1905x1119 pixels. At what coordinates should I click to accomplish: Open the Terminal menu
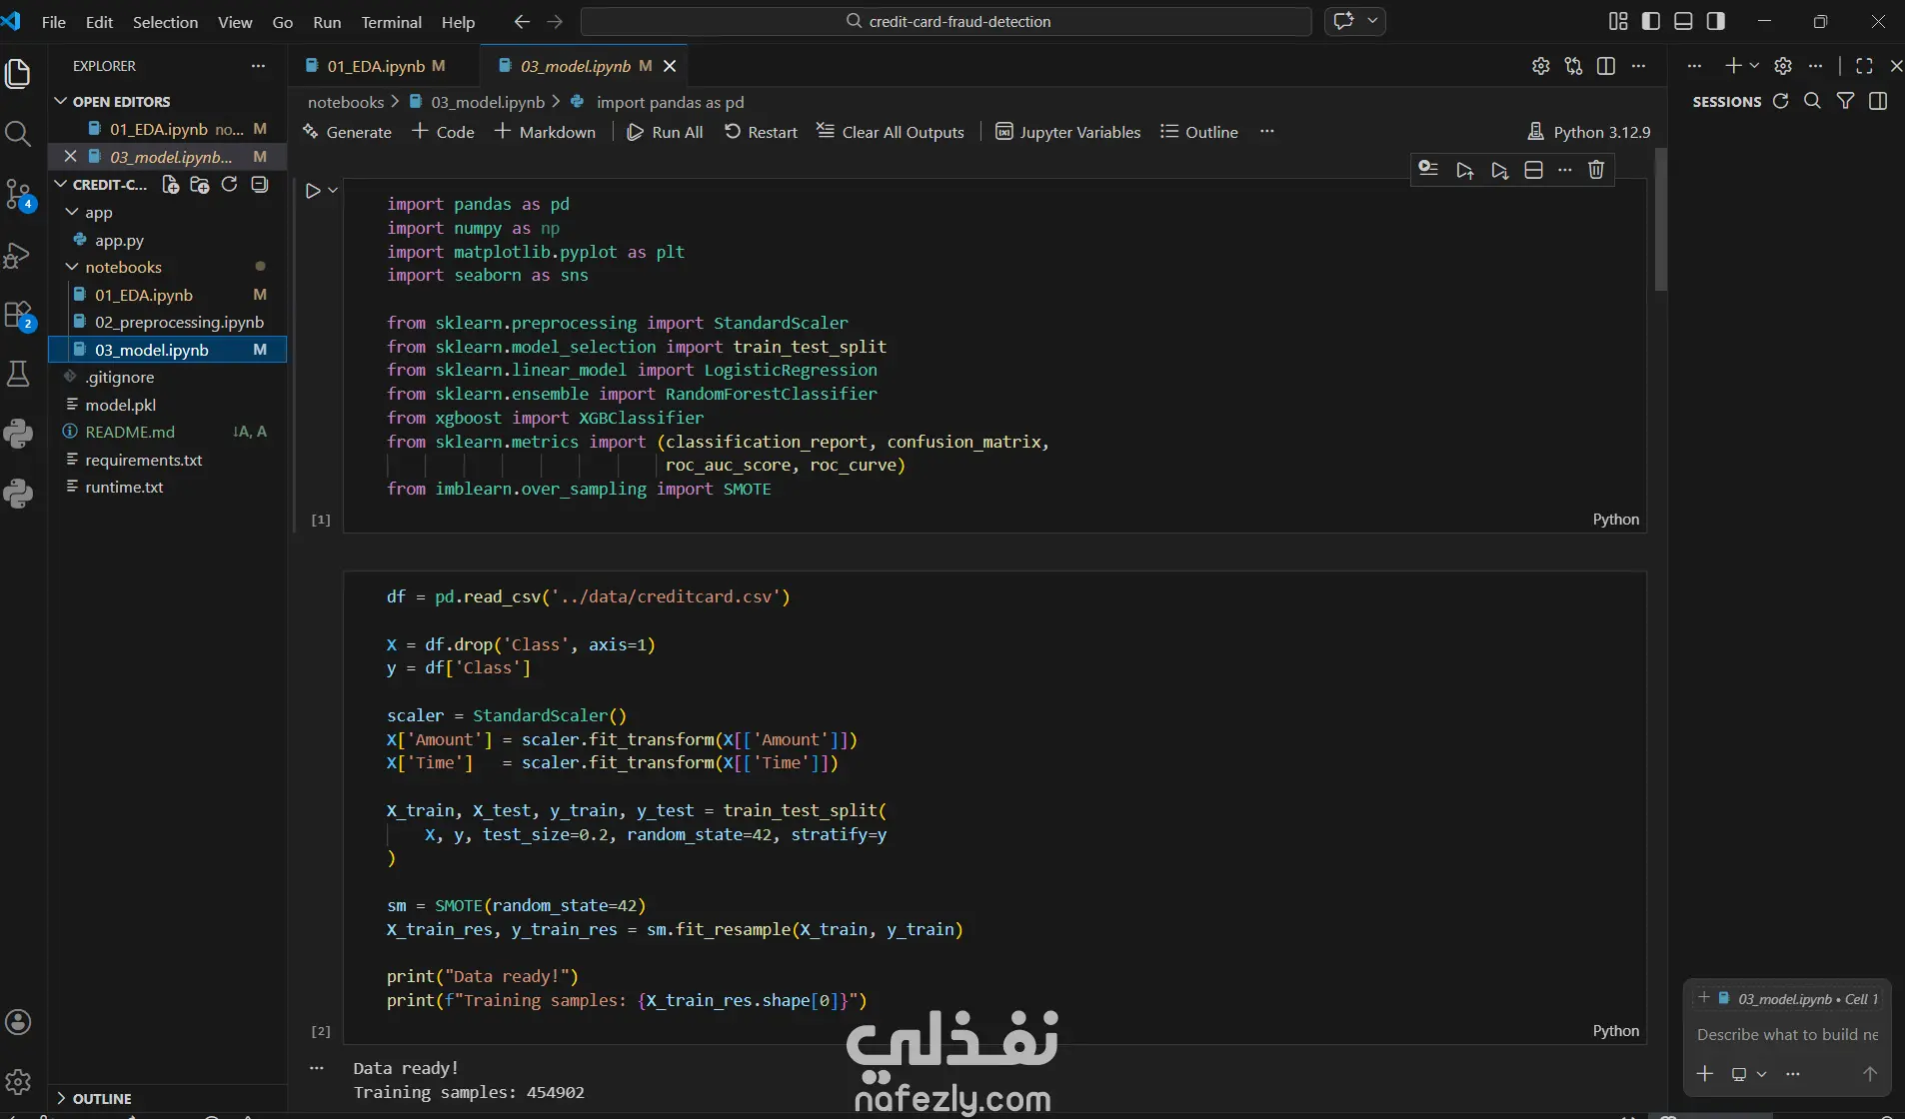[391, 22]
